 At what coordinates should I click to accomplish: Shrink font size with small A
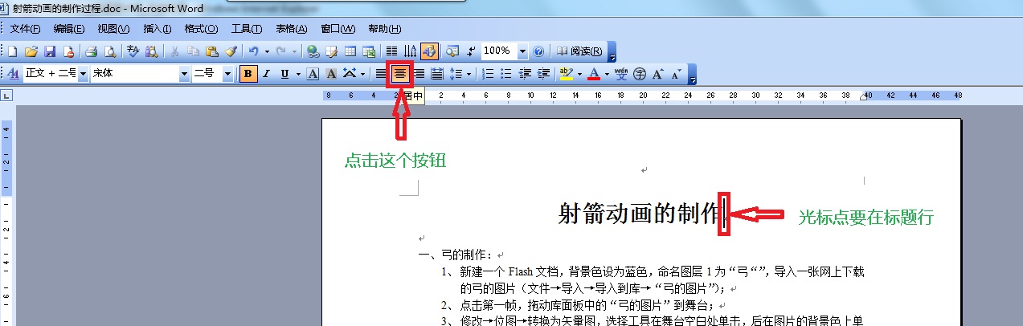(676, 74)
